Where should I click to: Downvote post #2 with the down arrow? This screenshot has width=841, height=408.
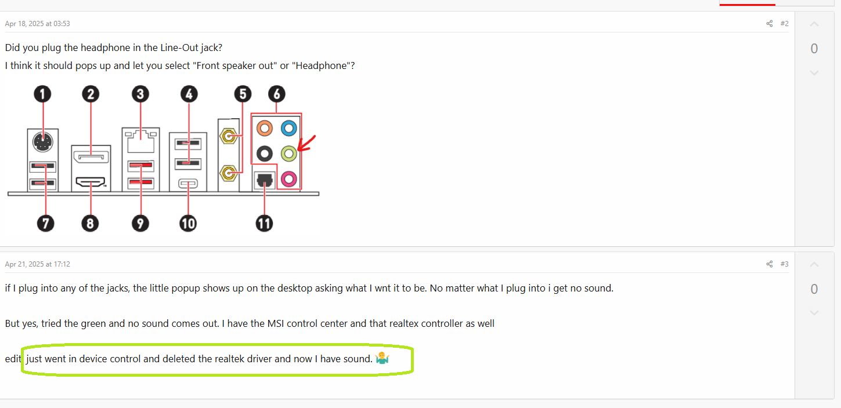814,73
